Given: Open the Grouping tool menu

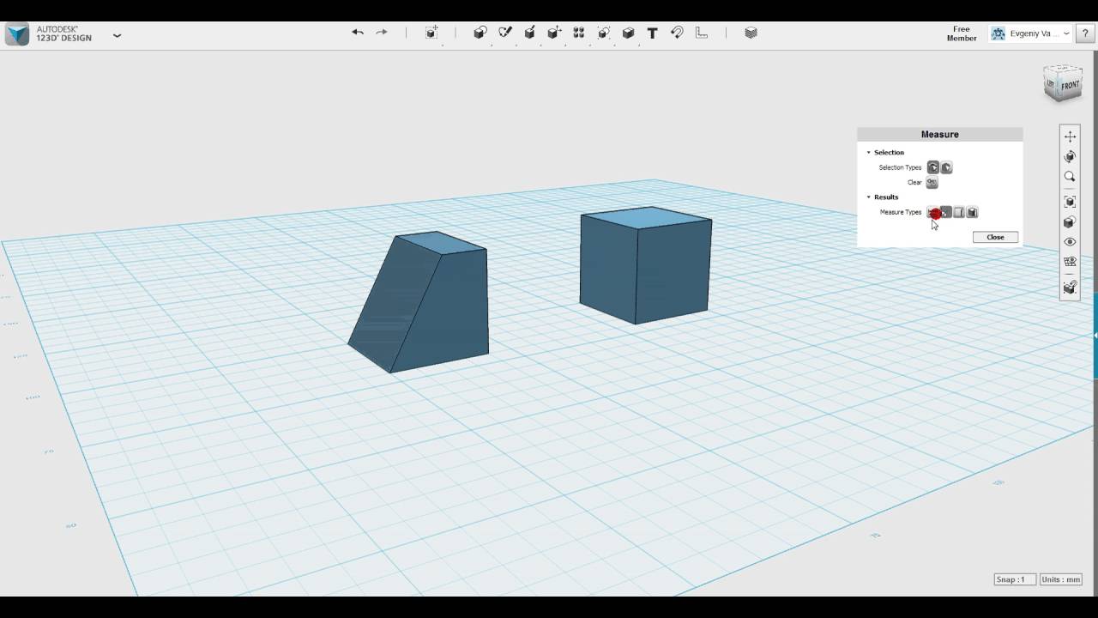Looking at the screenshot, I should tap(604, 33).
